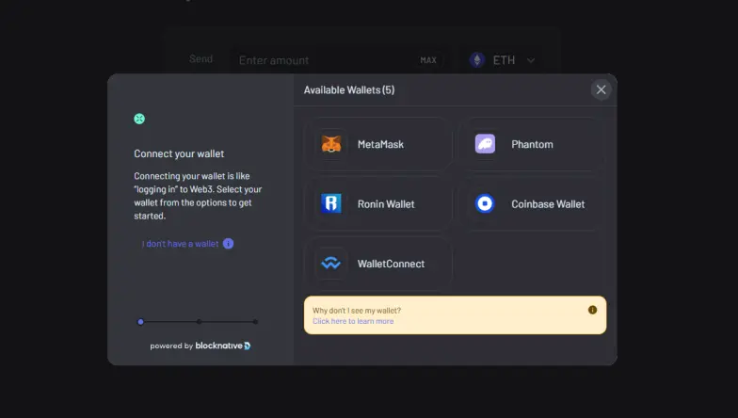Click the green logo above Connect your wallet
738x418 pixels.
pyautogui.click(x=139, y=119)
